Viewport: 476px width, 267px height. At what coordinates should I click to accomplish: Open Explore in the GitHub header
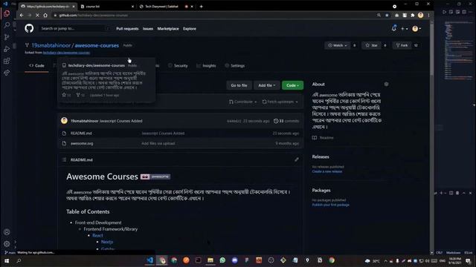[x=190, y=28]
